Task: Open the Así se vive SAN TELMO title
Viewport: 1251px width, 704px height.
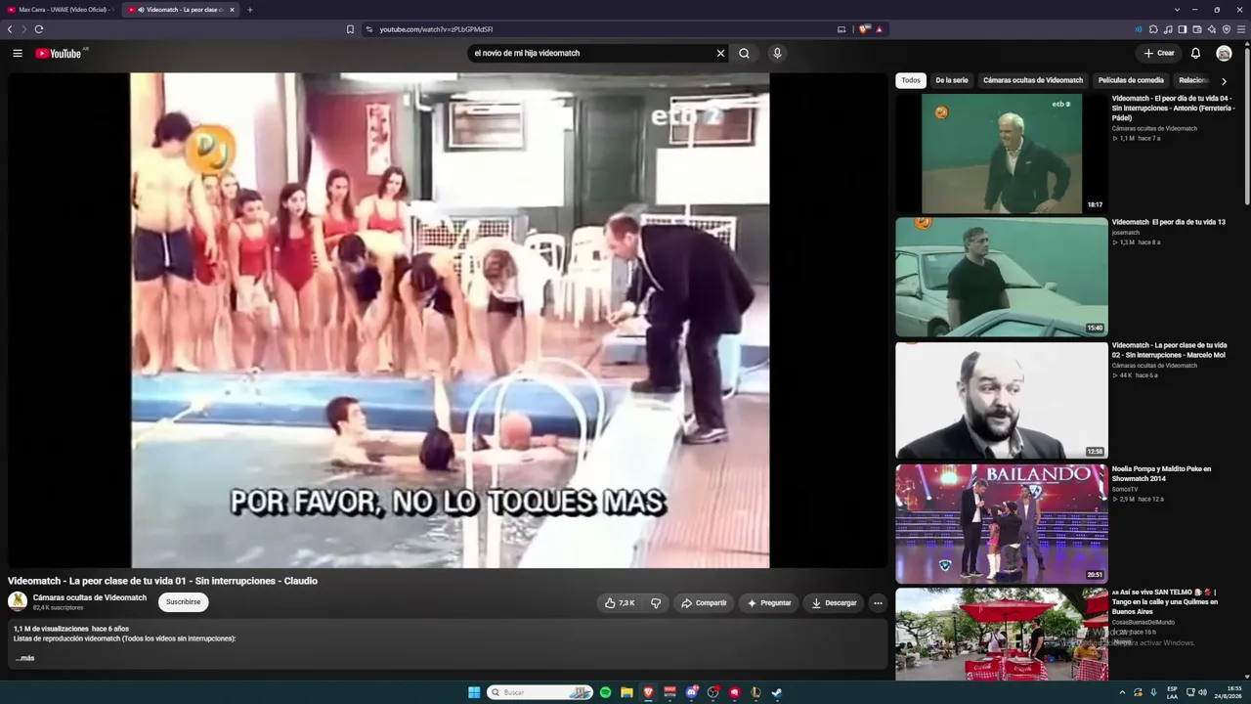Action: pos(1165,601)
